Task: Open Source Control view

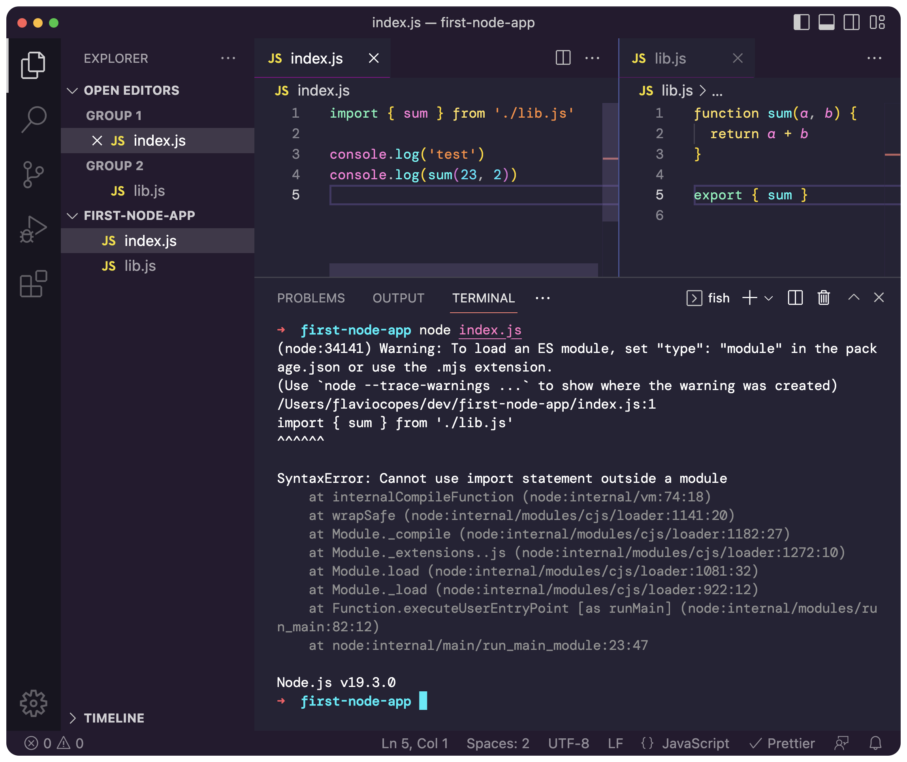Action: point(33,175)
